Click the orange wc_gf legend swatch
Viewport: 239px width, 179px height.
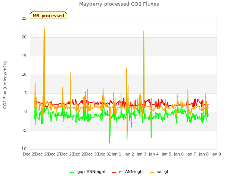pos(152,172)
